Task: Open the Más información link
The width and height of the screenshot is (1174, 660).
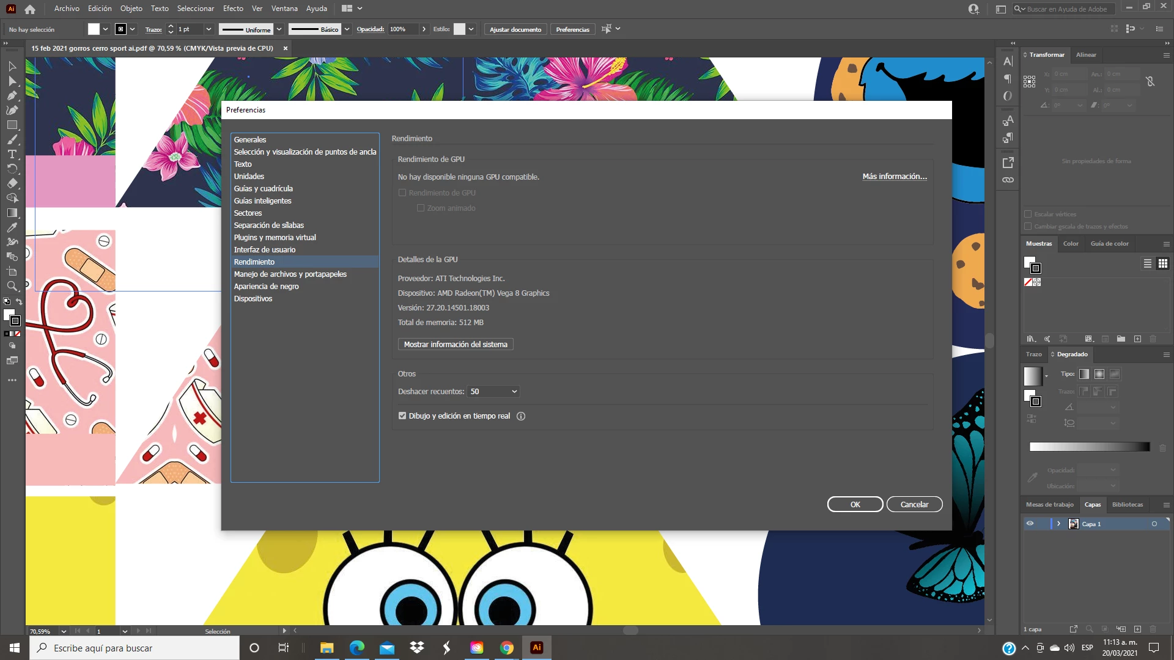Action: click(894, 177)
